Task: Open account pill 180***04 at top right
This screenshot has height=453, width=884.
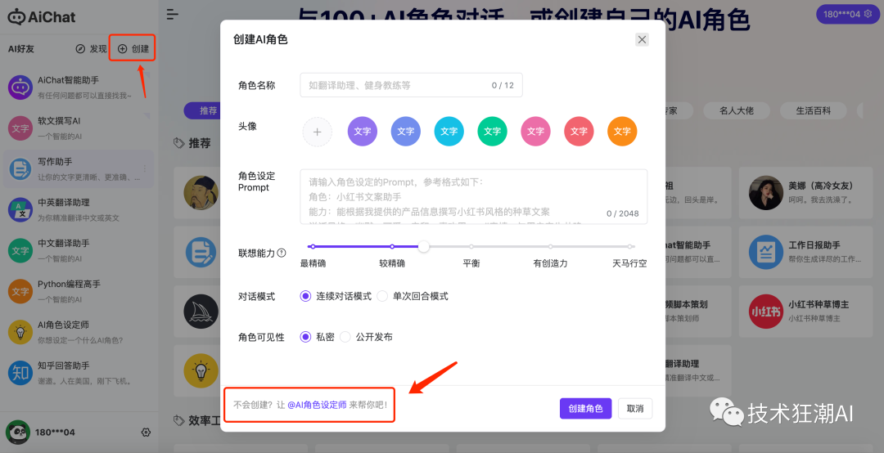Action: (847, 14)
